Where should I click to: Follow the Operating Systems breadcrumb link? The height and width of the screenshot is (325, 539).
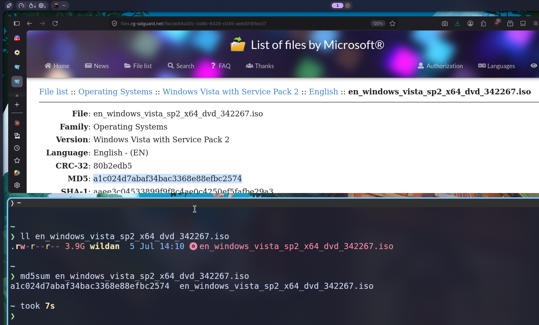(115, 92)
